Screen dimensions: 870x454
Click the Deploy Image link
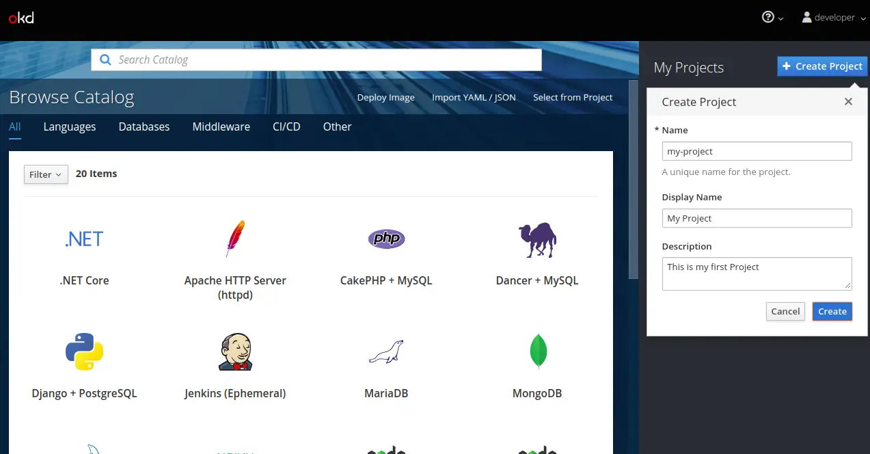385,97
